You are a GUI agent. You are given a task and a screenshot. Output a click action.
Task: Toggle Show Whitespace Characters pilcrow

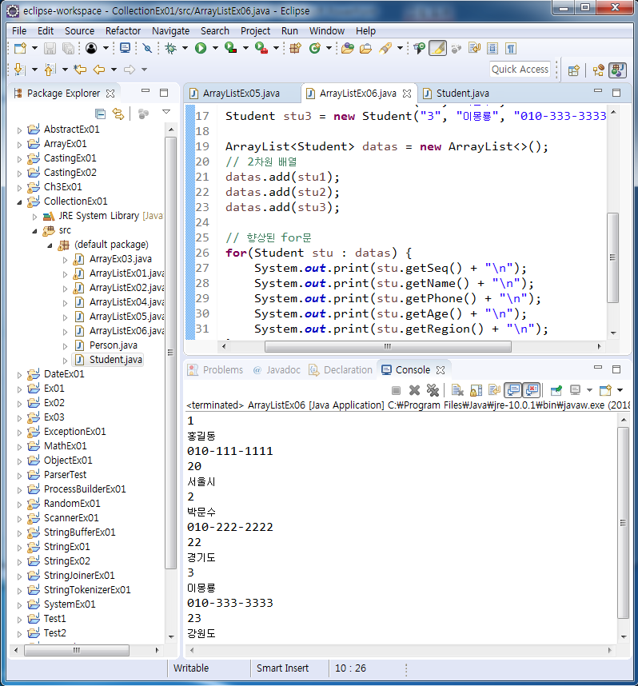(x=511, y=48)
